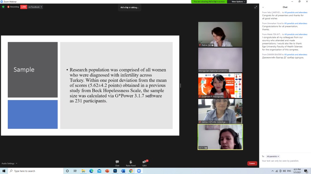Viewport: 311px width, 174px height.
Task: Select Dulamjav.P (Mongolia) video thumbnail
Action: [x=220, y=86]
